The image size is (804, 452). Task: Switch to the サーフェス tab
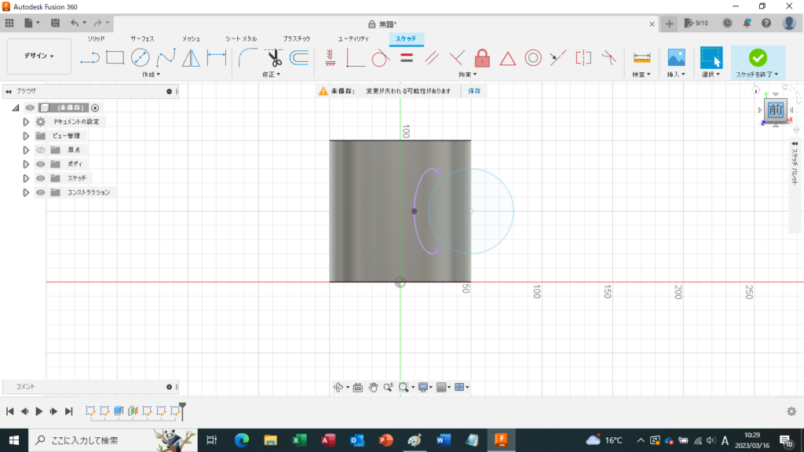click(142, 39)
